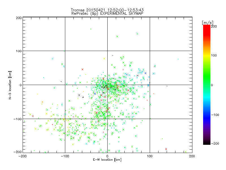Screen dimensions: 226x170
Task: Click the title "Tromsø 20150421 12:52:00-12:53:43"
Action: pos(107,10)
